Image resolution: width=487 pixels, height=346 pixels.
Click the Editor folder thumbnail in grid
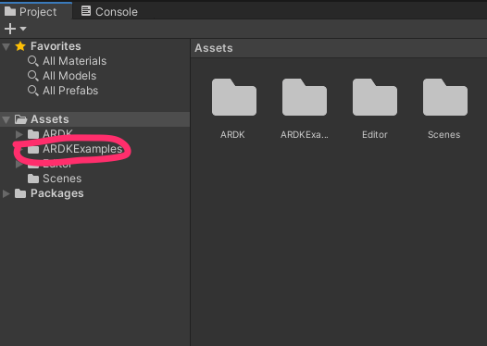(x=375, y=97)
